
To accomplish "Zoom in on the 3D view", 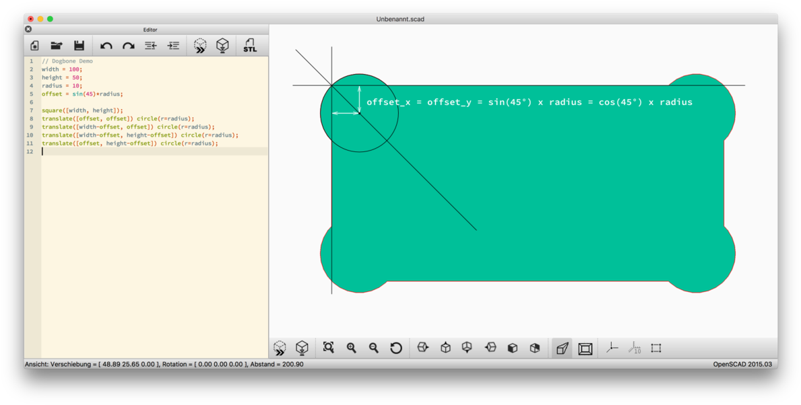I will point(351,348).
